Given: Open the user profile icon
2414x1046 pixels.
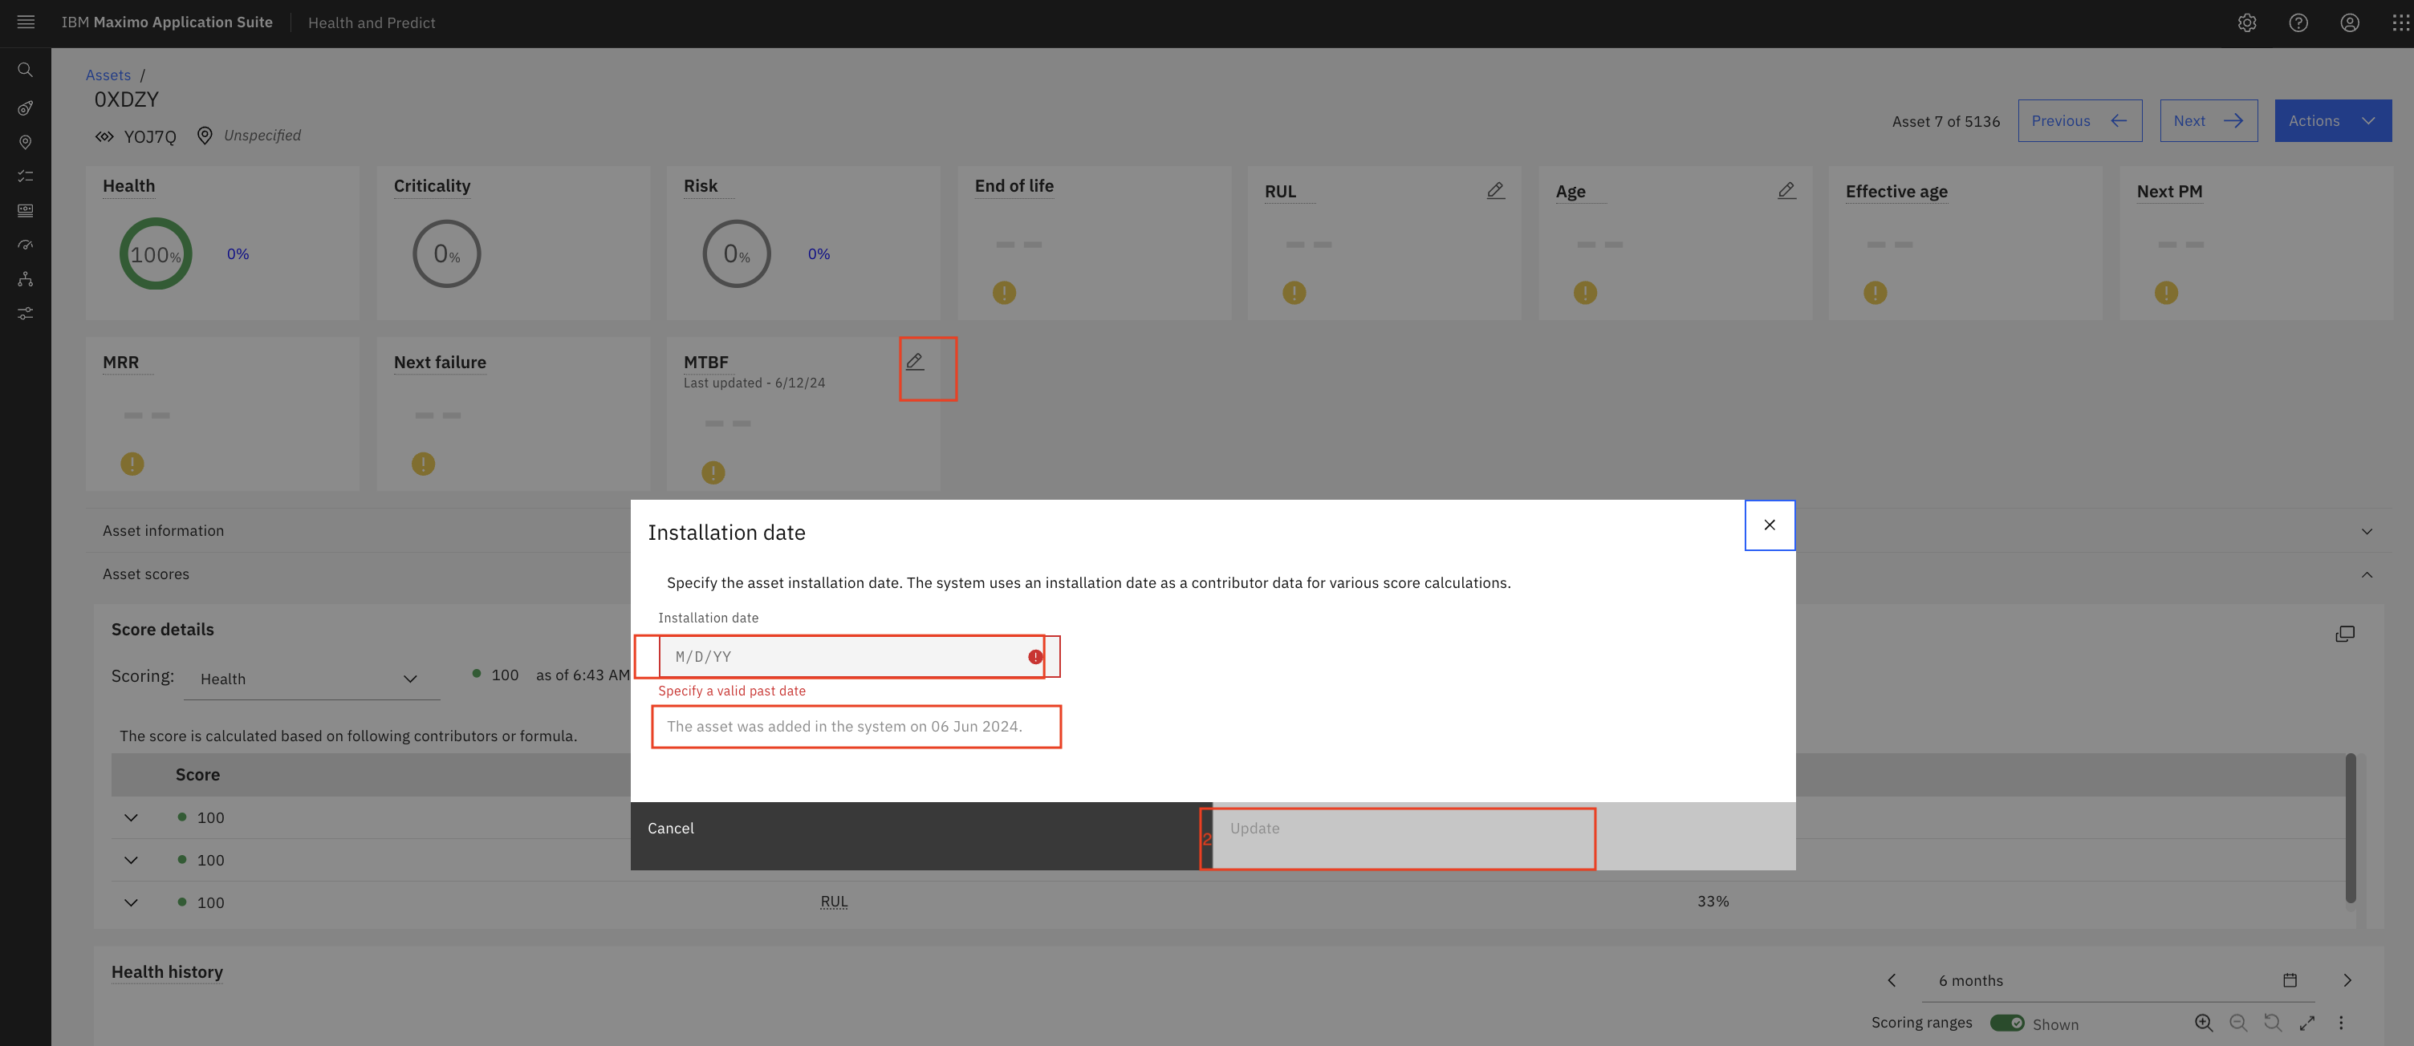Looking at the screenshot, I should pyautogui.click(x=2349, y=22).
